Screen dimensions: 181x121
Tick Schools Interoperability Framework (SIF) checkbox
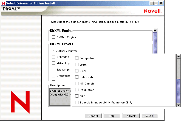77,102
